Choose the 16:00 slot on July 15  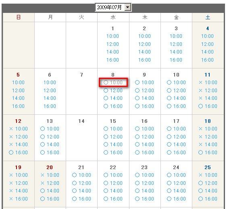click(x=113, y=152)
